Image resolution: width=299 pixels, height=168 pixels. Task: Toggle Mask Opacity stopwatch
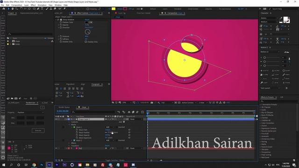coord(77,135)
